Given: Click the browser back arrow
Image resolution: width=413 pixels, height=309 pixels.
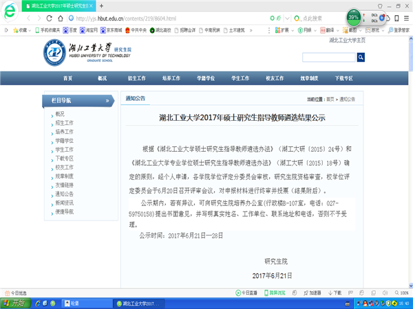Looking at the screenshot, I should 28,19.
